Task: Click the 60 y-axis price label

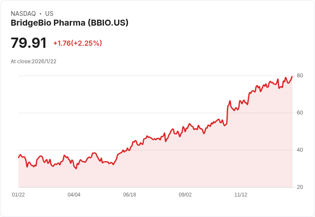Action: coord(300,113)
